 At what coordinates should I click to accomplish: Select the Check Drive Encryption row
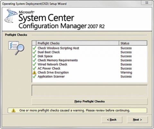coord(90,72)
